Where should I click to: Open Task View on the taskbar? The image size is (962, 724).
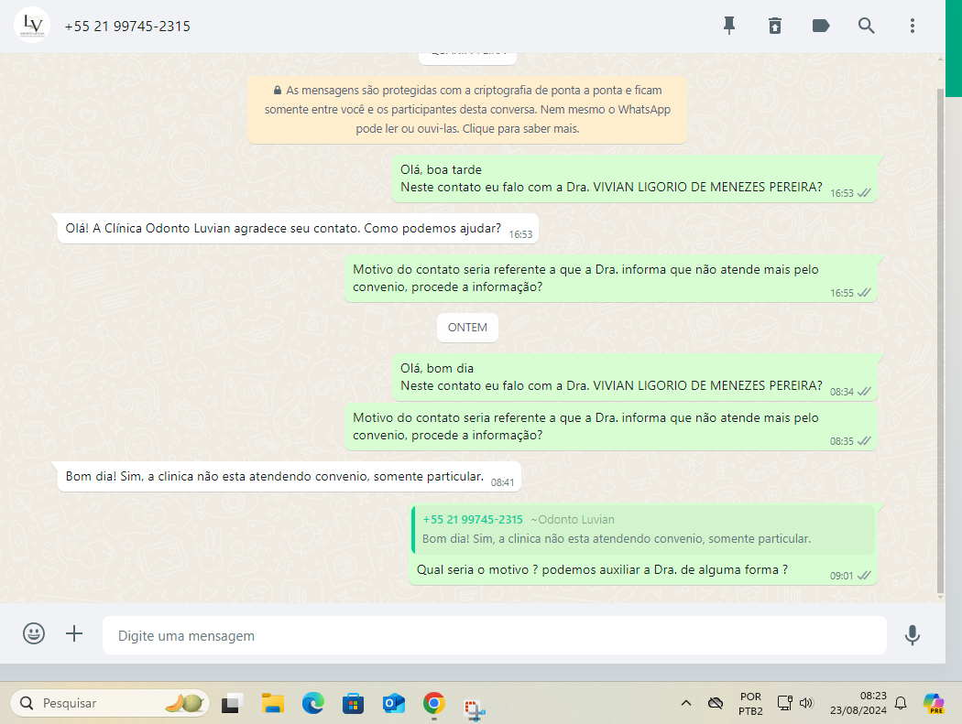(232, 703)
